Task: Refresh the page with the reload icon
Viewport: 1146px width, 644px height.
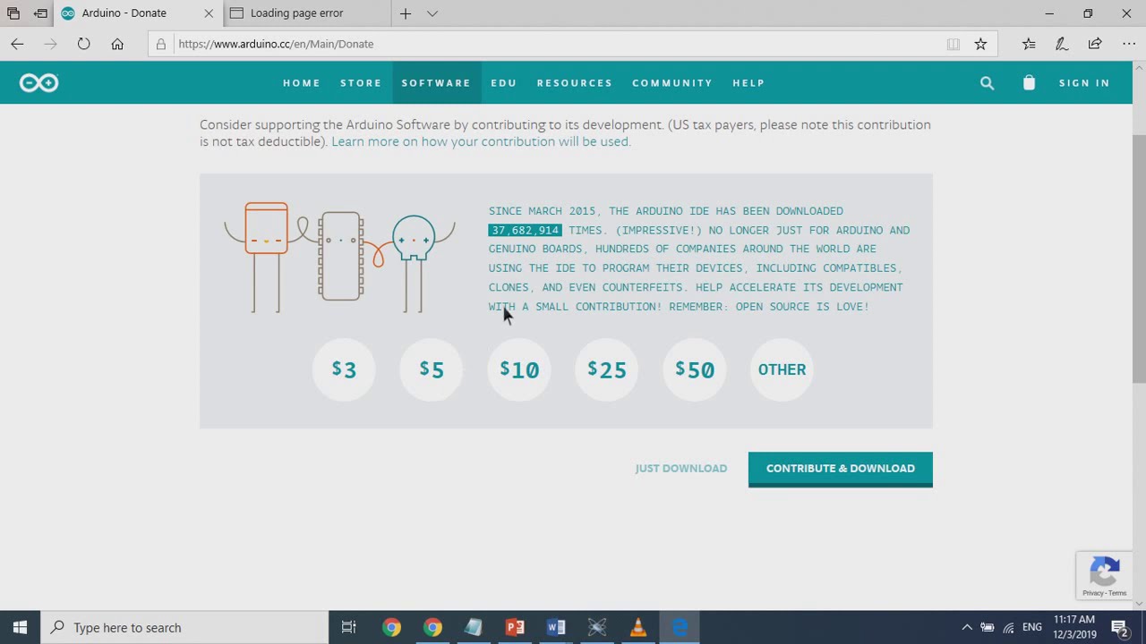Action: pos(83,44)
